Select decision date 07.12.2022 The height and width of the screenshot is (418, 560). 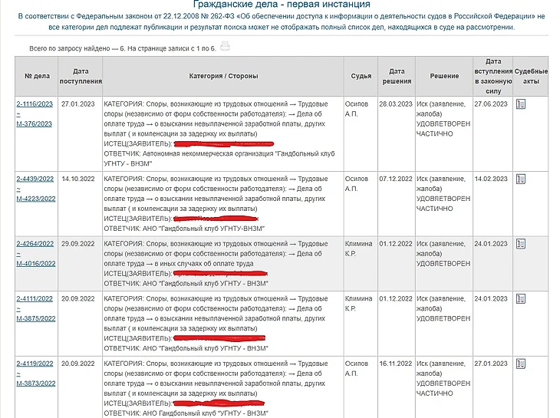coord(396,179)
